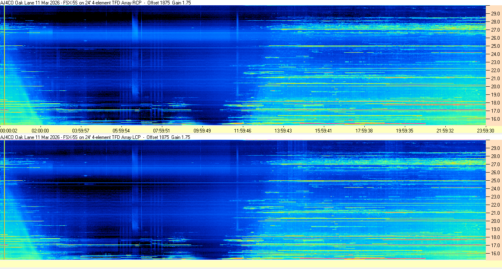
Task: Pick 25.0 frequency label in RCP panel
Action: (x=496, y=46)
